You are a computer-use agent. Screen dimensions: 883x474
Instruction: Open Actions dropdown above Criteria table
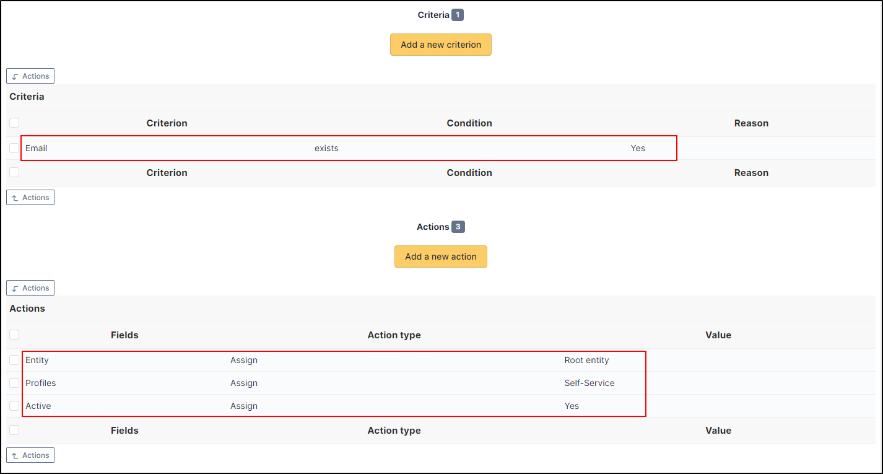[x=30, y=76]
